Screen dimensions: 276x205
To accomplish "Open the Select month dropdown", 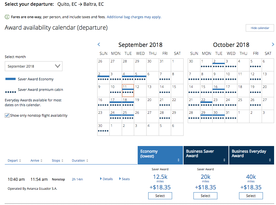I will coord(33,66).
